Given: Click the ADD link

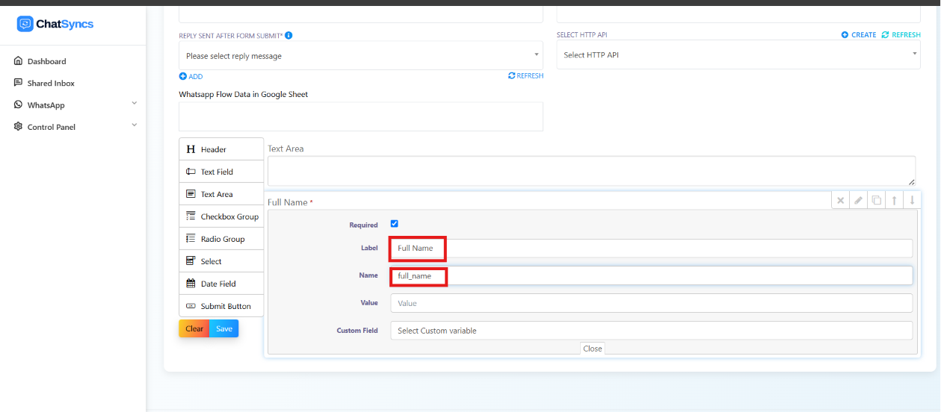Looking at the screenshot, I should pyautogui.click(x=196, y=76).
